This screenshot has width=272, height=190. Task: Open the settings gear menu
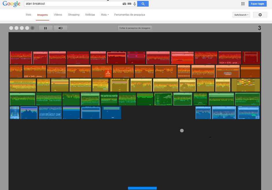[x=260, y=15]
